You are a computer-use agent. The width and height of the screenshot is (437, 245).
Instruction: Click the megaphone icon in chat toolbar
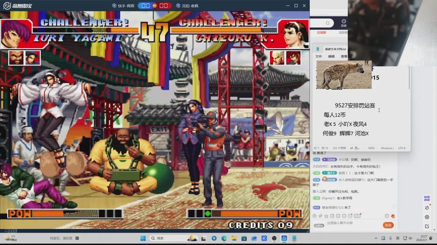pos(321,216)
